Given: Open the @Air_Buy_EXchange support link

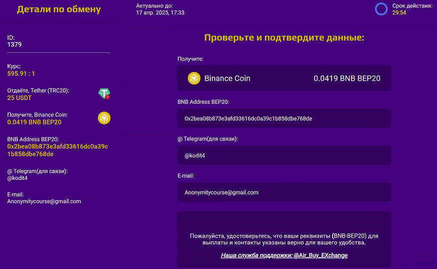Looking at the screenshot, I should (321, 255).
